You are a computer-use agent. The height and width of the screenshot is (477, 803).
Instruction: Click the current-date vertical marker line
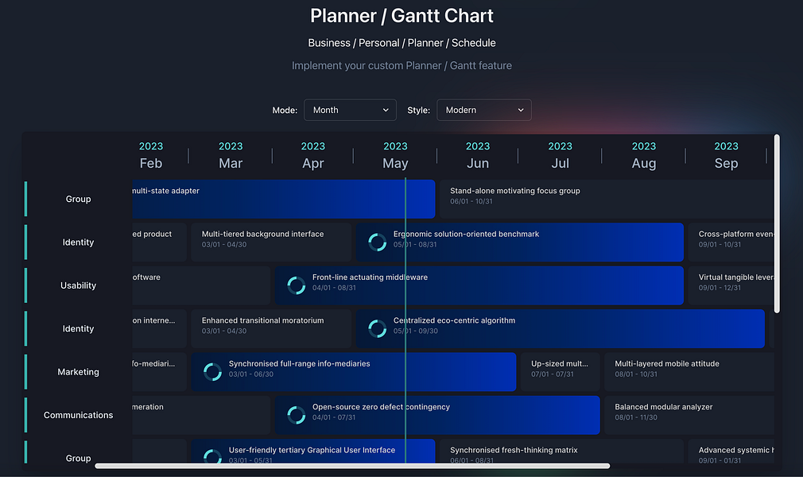pos(405,320)
